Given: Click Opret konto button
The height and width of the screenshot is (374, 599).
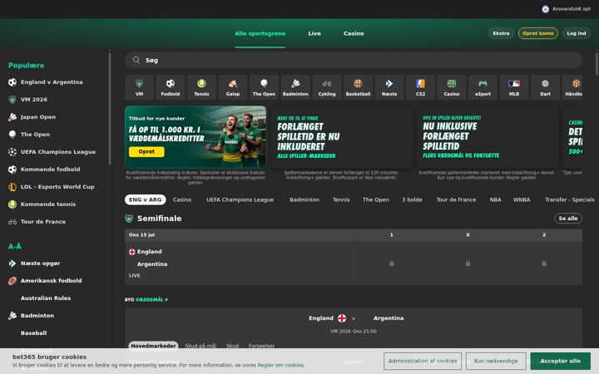Looking at the screenshot, I should pos(538,33).
